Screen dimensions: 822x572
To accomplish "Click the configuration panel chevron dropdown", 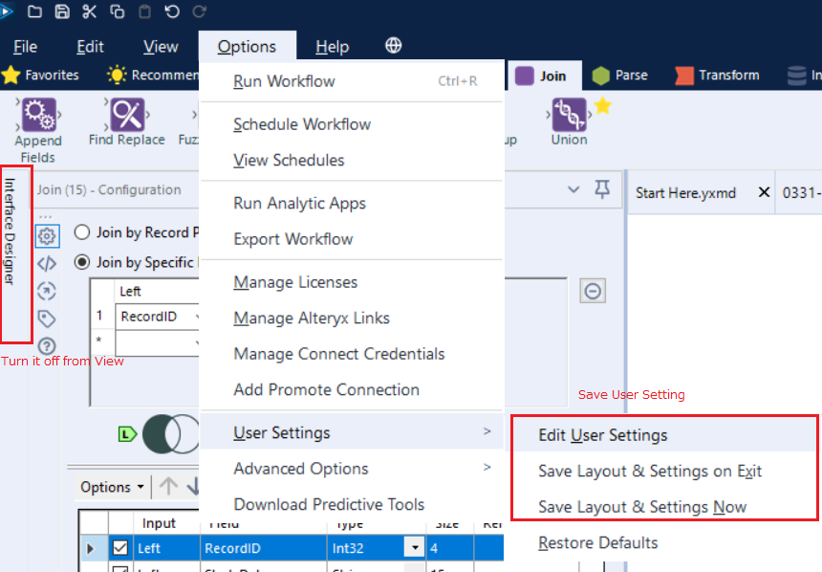I will point(574,189).
